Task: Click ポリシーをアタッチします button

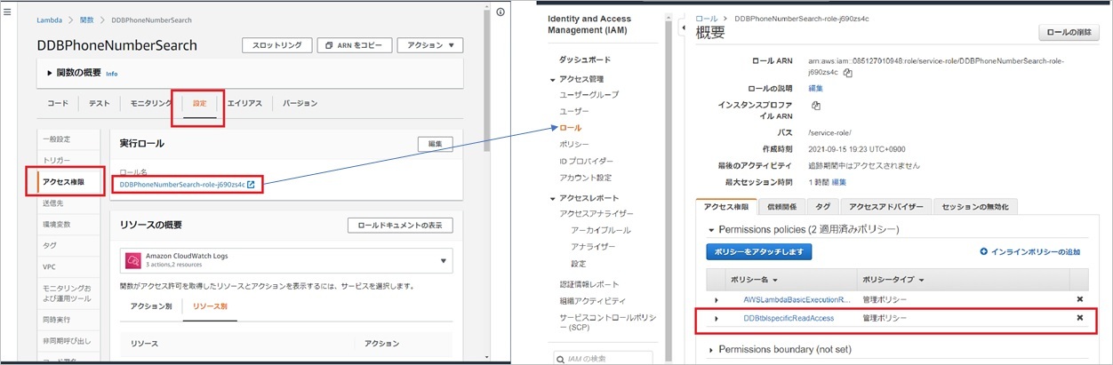Action: click(758, 252)
